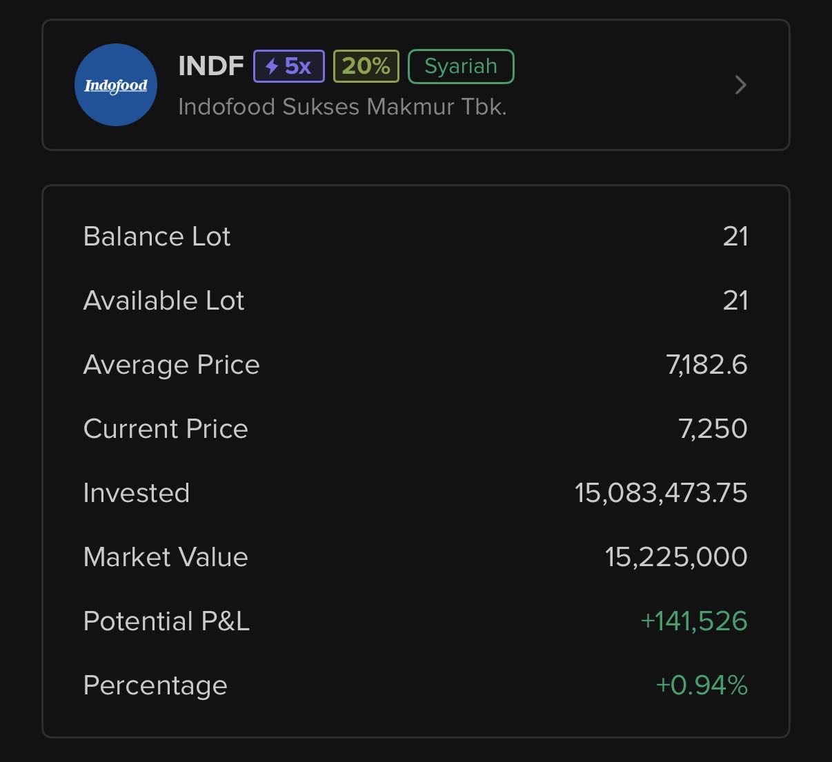Tap the Balance Lot value 21
This screenshot has width=832, height=762.
(x=735, y=237)
